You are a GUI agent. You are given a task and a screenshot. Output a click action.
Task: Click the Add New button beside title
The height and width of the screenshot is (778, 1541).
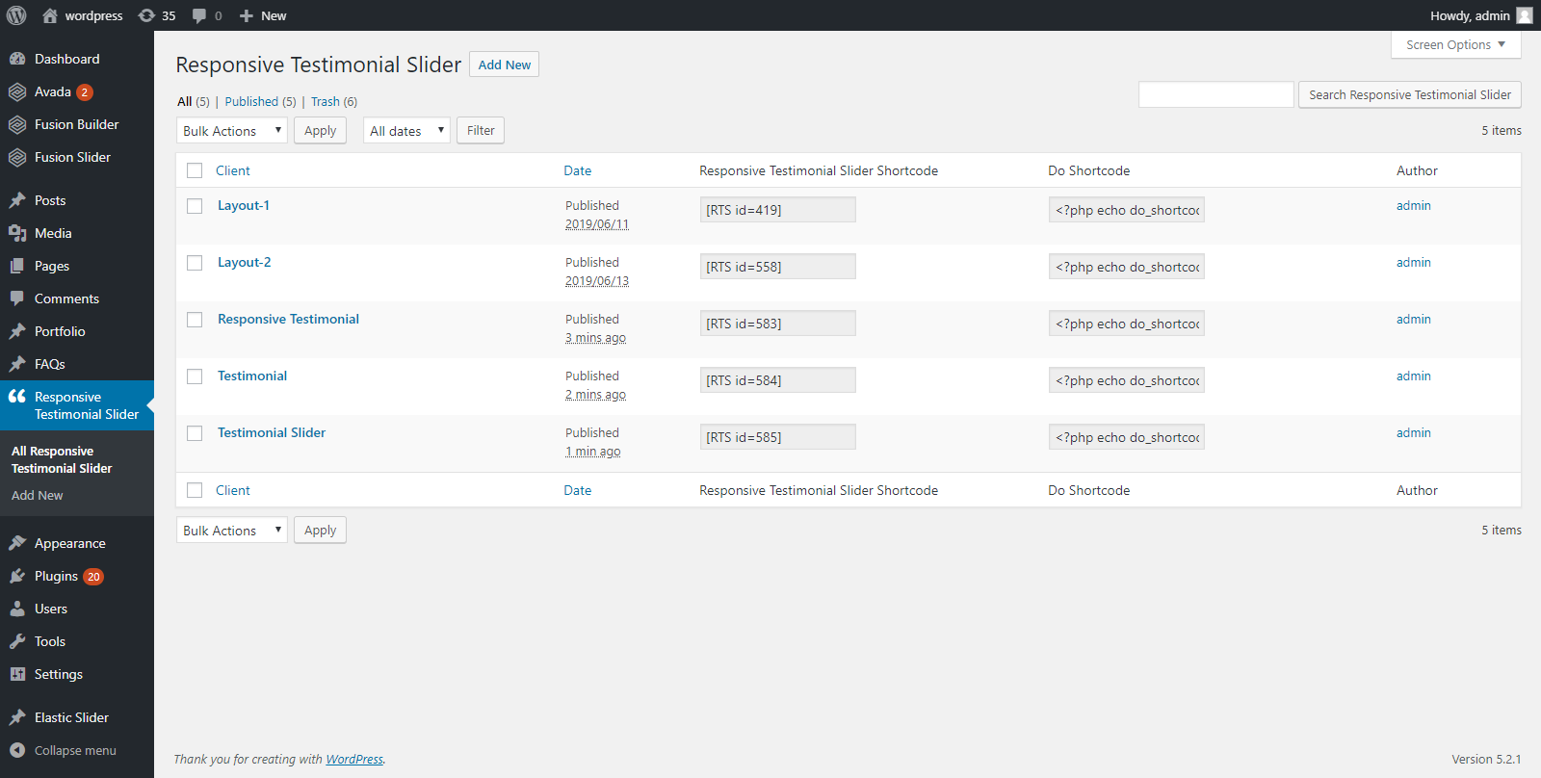(x=504, y=65)
